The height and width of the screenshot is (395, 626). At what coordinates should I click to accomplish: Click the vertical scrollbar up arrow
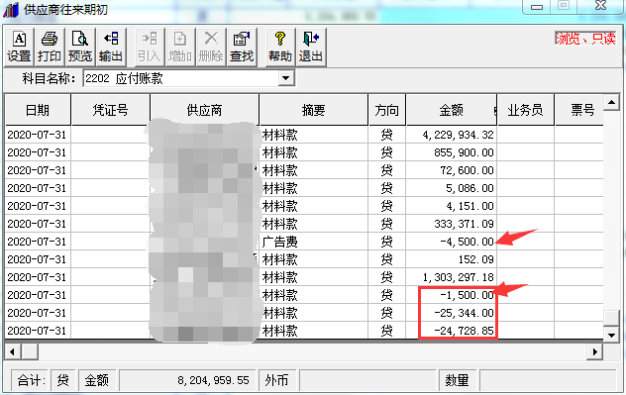point(611,103)
